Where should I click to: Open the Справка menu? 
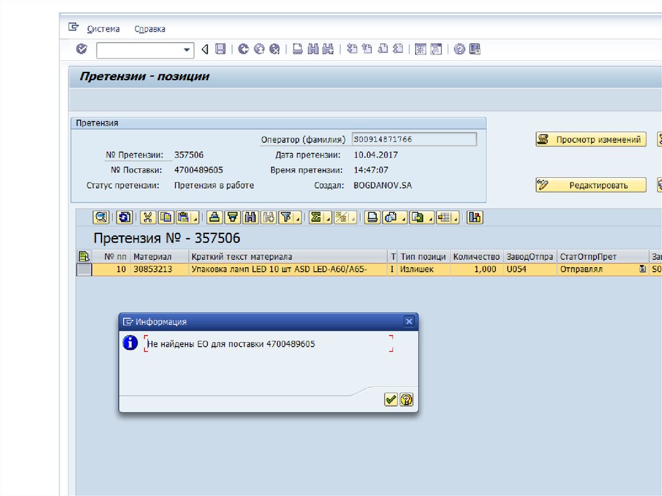[x=149, y=29]
